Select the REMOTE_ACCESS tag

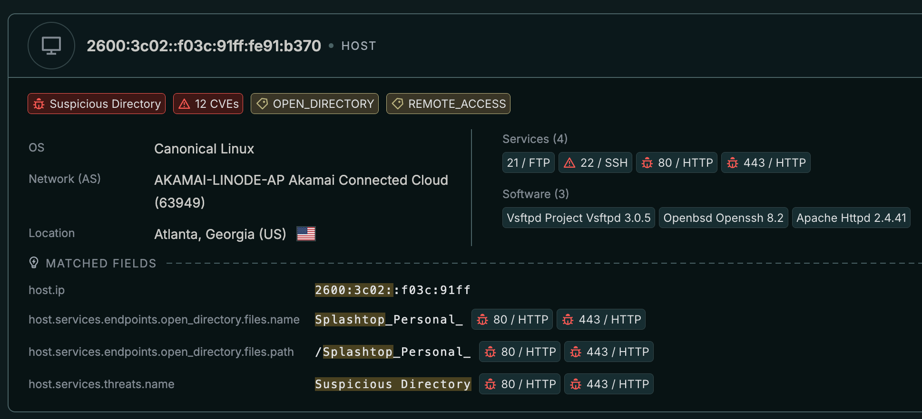coord(448,104)
